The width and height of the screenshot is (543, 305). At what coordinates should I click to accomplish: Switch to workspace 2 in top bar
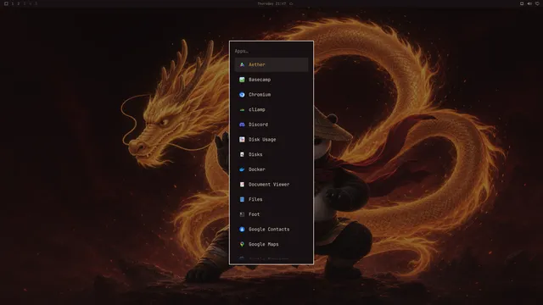coord(19,3)
